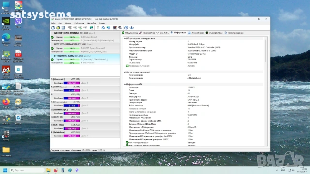Viewport: 310px width, 174px height.
Task: Open the yellow folder on the desktop
Action: [x=6, y=151]
